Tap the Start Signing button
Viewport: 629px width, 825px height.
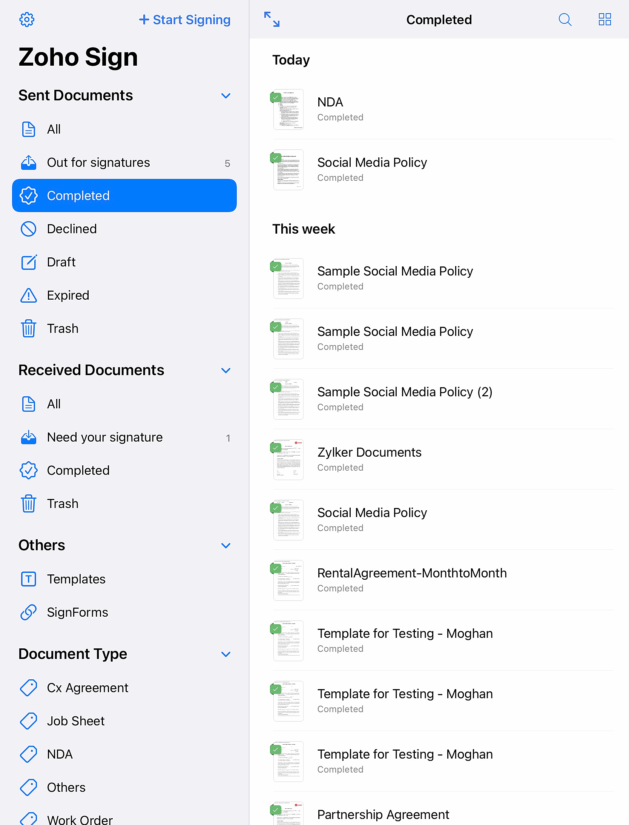coord(185,20)
